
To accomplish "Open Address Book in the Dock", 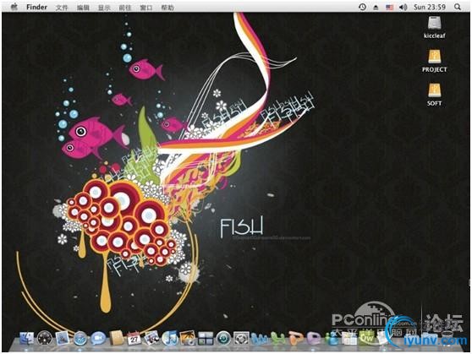I will tap(116, 338).
